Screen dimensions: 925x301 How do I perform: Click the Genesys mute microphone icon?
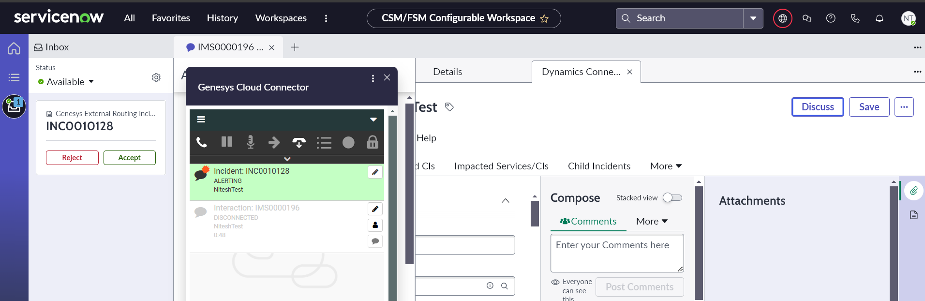click(251, 142)
